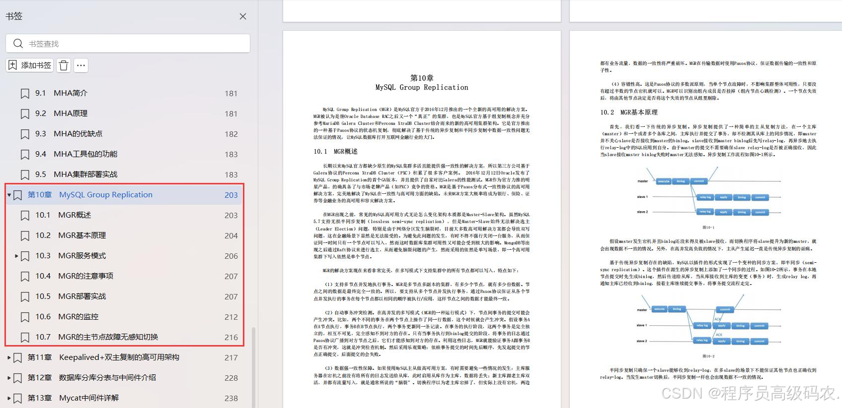Open 第12章 数据库分库分表与中间件介绍

[92, 378]
